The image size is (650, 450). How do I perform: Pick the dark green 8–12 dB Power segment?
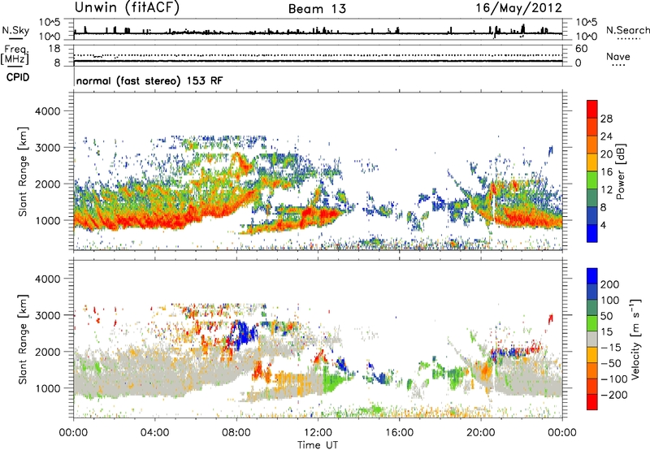[592, 197]
